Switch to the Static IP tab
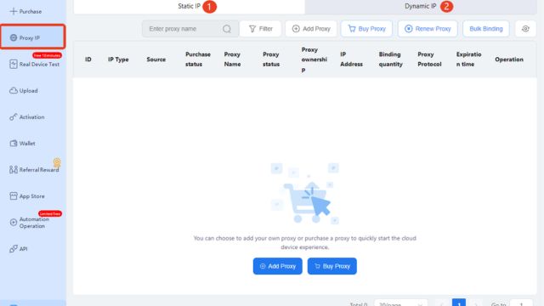Screen dimensions: 544x306 pos(189,6)
